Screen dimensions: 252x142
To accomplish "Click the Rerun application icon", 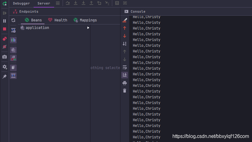I will [x=5, y=4].
